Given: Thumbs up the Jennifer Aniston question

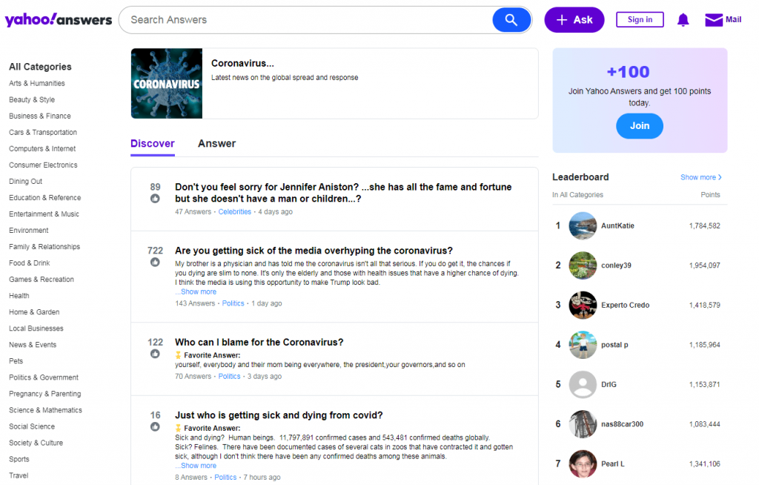Looking at the screenshot, I should 155,199.
